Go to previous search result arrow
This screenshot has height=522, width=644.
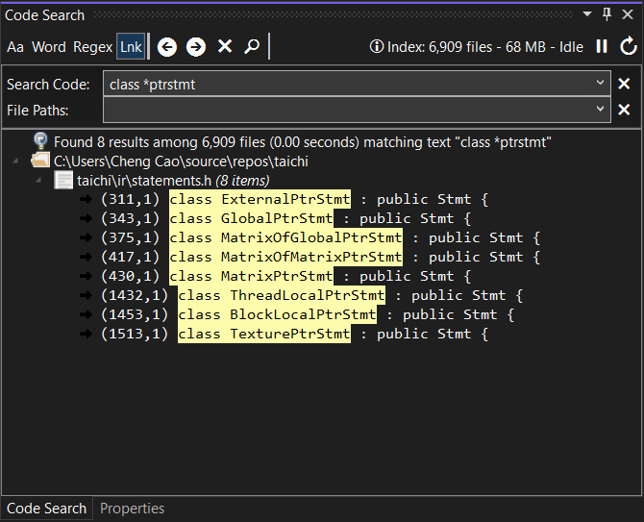click(166, 47)
